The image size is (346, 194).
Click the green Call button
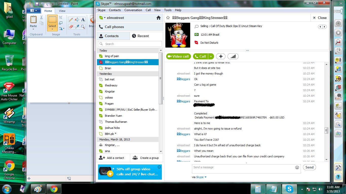pyautogui.click(x=200, y=56)
